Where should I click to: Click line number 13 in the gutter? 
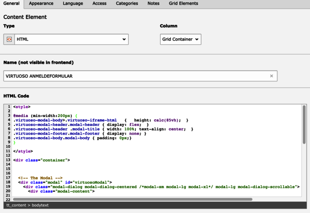point(8,160)
